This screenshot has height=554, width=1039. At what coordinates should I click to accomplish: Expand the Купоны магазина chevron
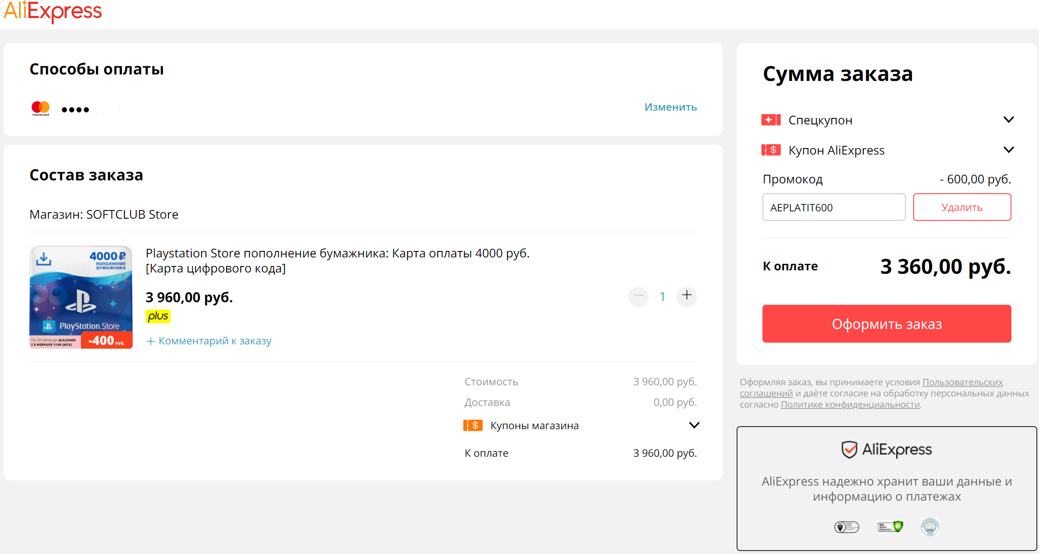click(x=694, y=425)
